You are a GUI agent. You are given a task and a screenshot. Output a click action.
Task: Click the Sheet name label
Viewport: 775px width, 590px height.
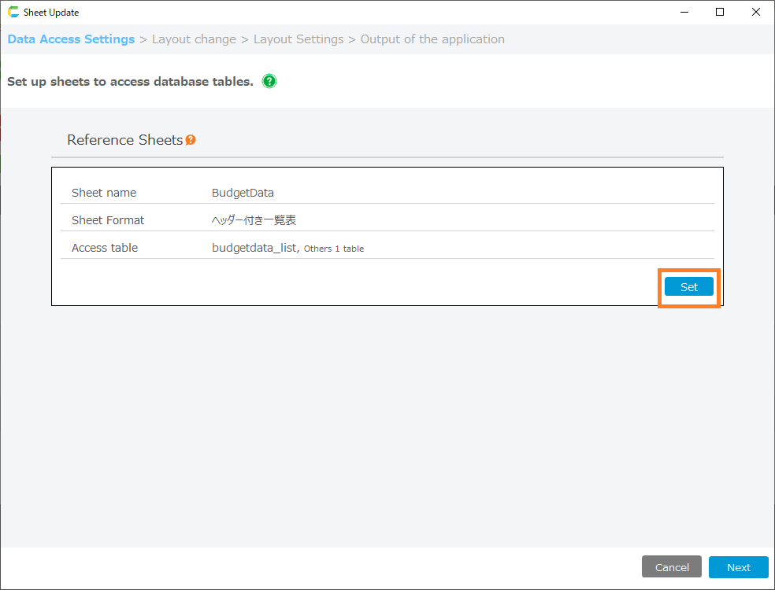104,193
